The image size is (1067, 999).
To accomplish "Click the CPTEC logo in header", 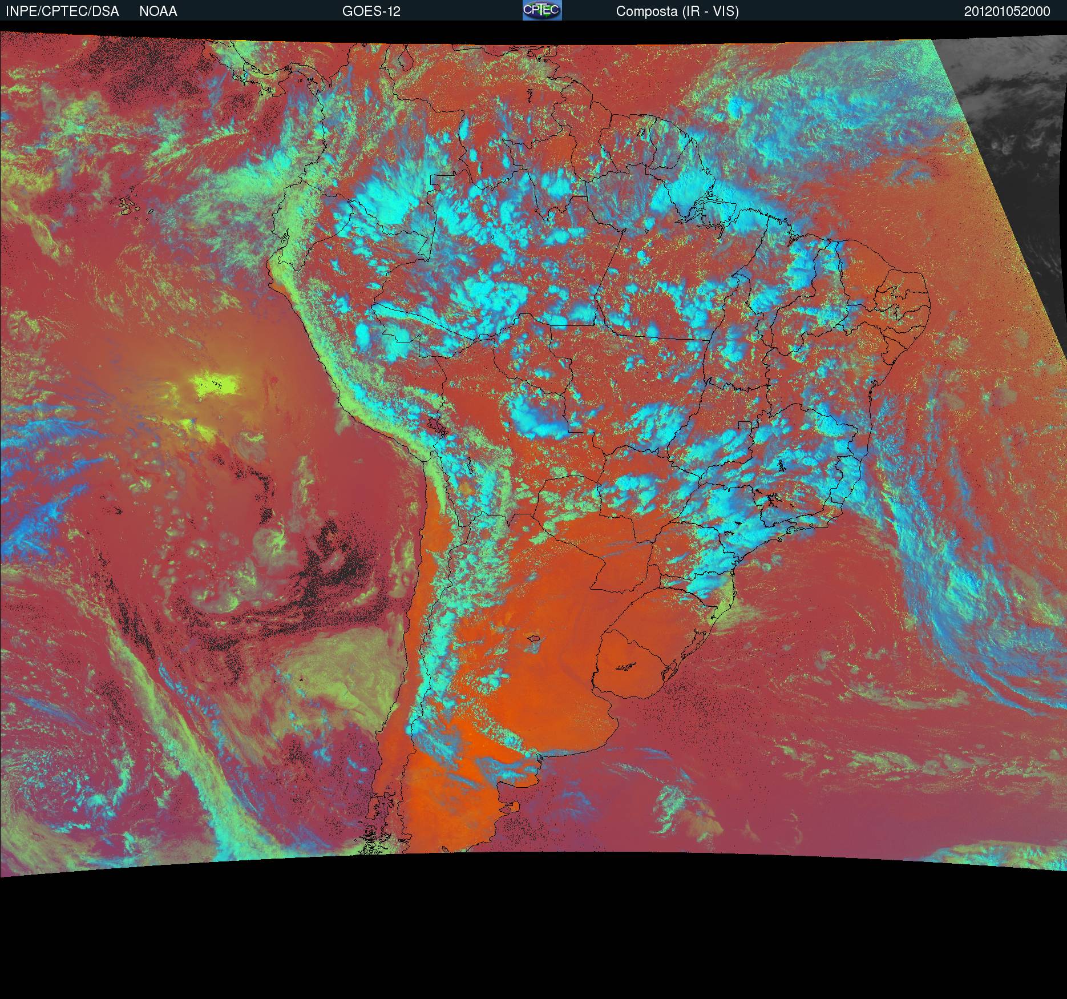I will 542,10.
